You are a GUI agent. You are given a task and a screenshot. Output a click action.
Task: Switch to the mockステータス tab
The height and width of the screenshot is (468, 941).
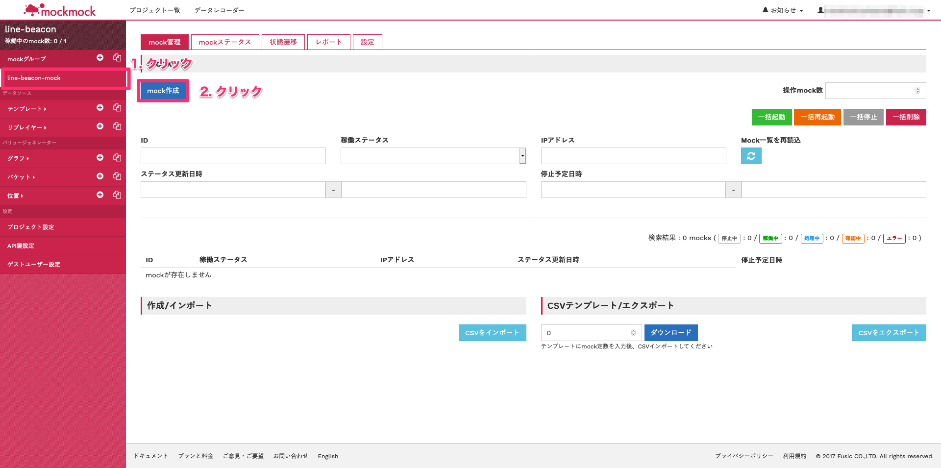pyautogui.click(x=225, y=42)
